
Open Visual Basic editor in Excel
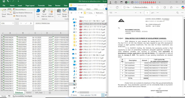(x=4, y=13)
